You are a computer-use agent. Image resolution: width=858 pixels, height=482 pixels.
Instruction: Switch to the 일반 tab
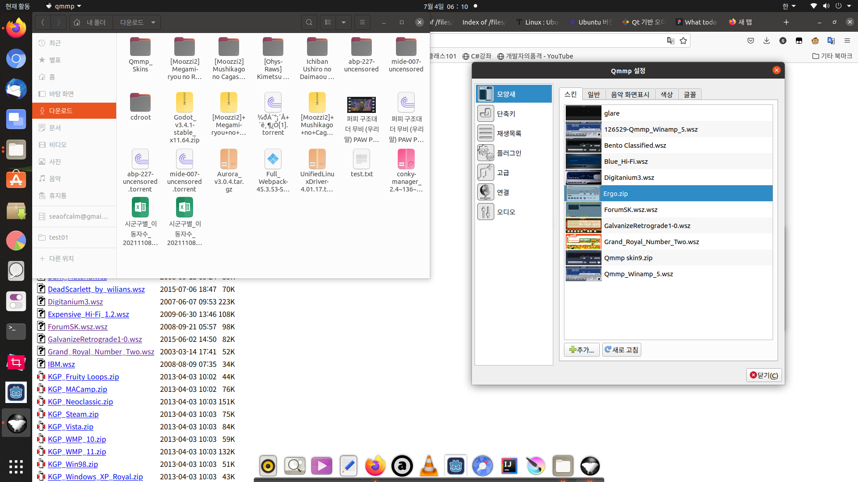(x=593, y=95)
